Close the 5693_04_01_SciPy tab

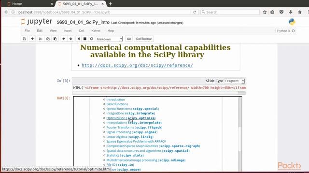103,4
